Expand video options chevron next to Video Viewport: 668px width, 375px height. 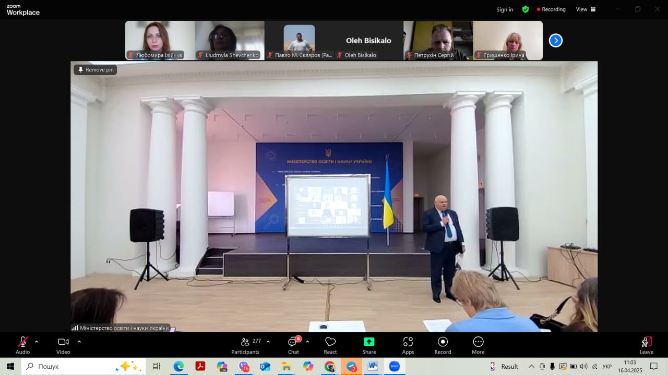point(79,342)
